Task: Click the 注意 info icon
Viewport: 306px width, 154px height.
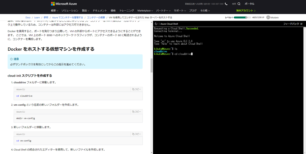Action: (11, 59)
